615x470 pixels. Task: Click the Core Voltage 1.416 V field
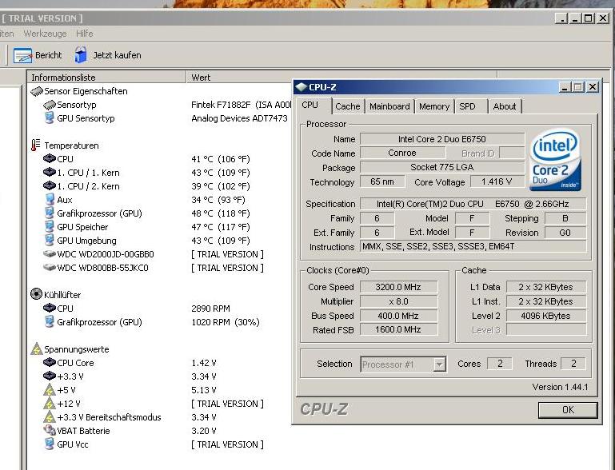(x=497, y=182)
